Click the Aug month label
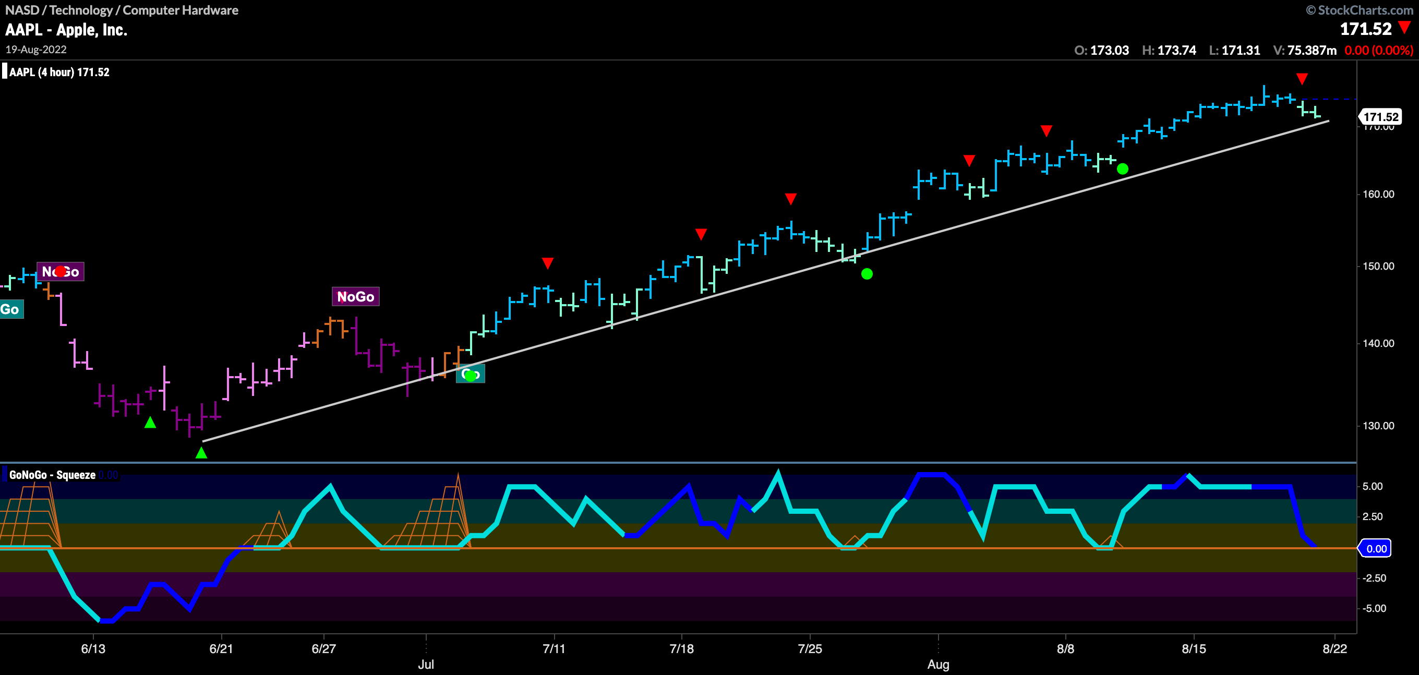Screen dimensions: 1419x675 pos(938,665)
